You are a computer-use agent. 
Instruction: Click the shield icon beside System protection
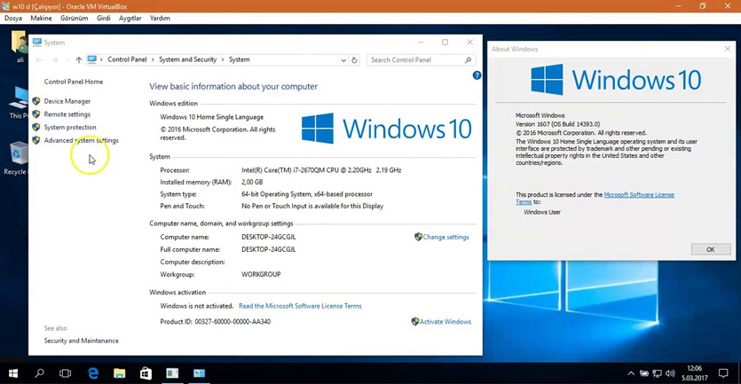[x=36, y=127]
